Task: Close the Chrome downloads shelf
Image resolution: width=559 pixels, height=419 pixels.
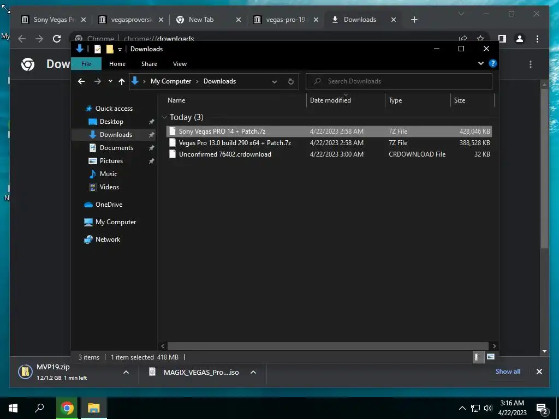Action: point(539,372)
